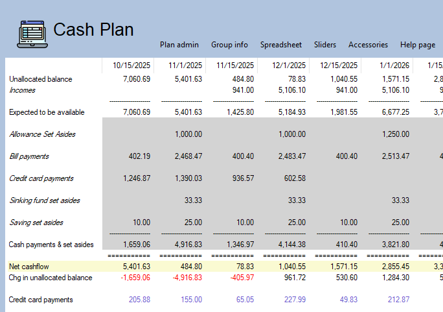Click bill payment value 2,483.47
Screen dimensions: 443x312
coord(292,156)
